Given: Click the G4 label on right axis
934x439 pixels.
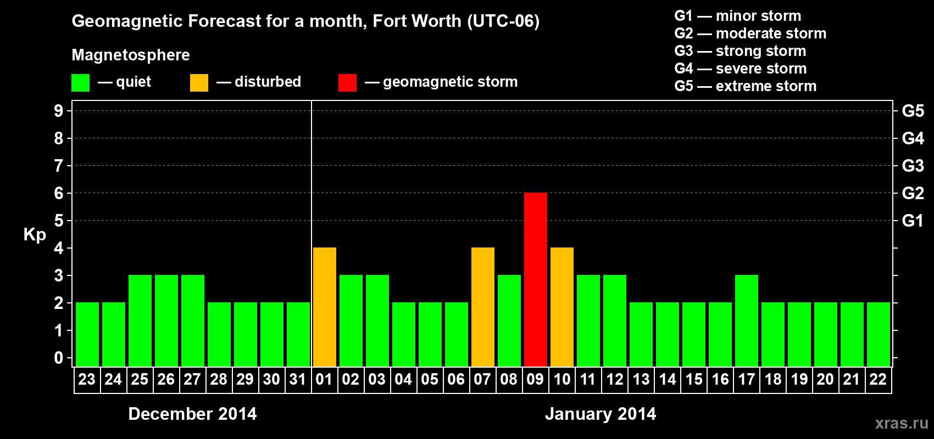Looking at the screenshot, I should point(913,138).
